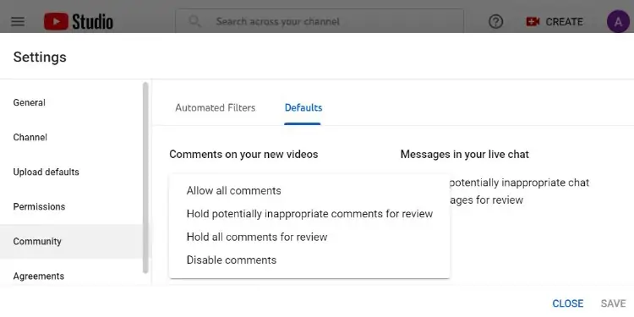Choose Allow all comments option
Screen dimensions: 634x317
pos(309,191)
